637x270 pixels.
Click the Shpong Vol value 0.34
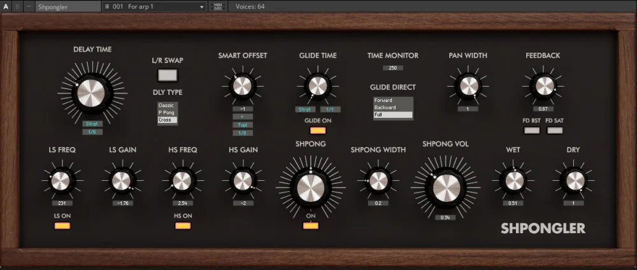point(445,218)
